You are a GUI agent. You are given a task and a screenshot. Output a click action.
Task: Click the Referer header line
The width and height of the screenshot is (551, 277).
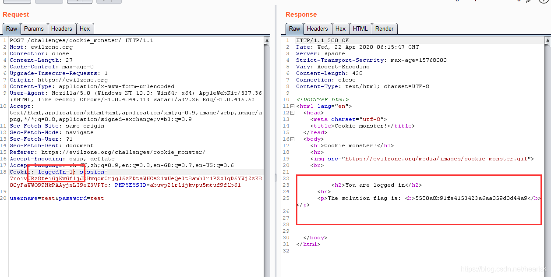(x=107, y=152)
